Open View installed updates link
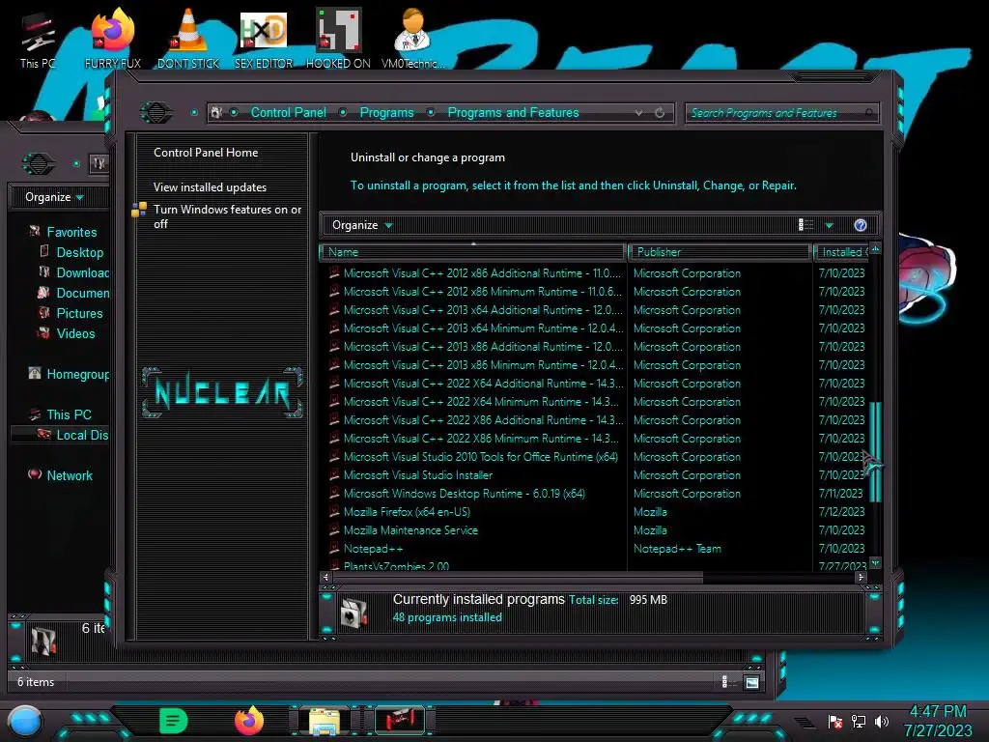 [x=210, y=186]
